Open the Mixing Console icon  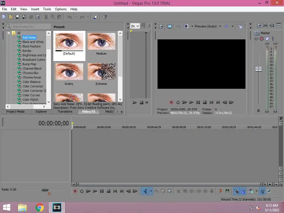click(x=279, y=25)
